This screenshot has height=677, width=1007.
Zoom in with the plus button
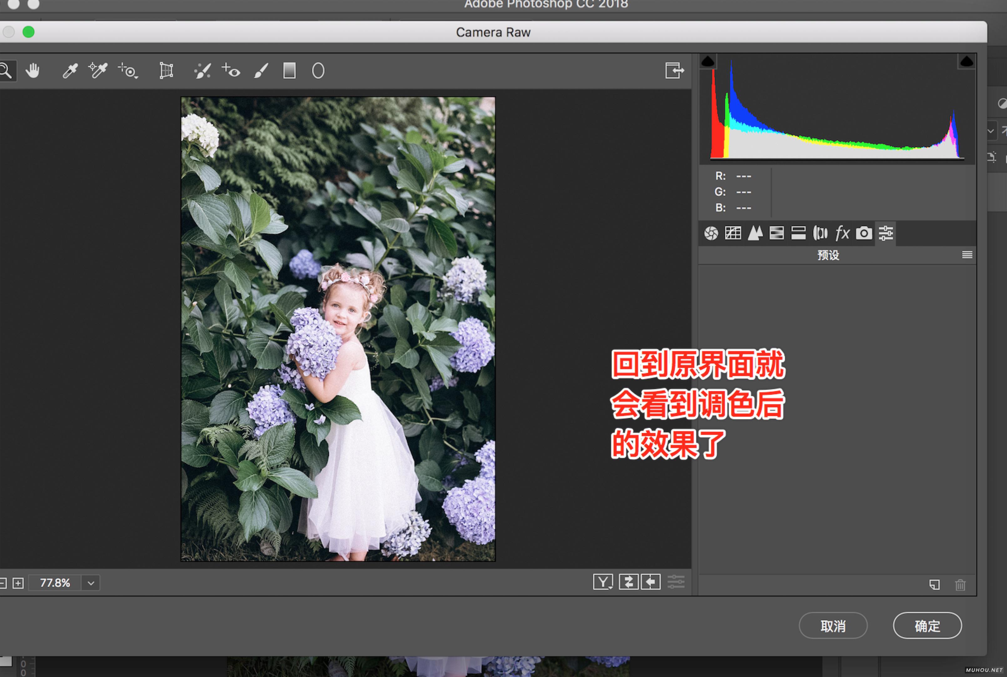(18, 583)
